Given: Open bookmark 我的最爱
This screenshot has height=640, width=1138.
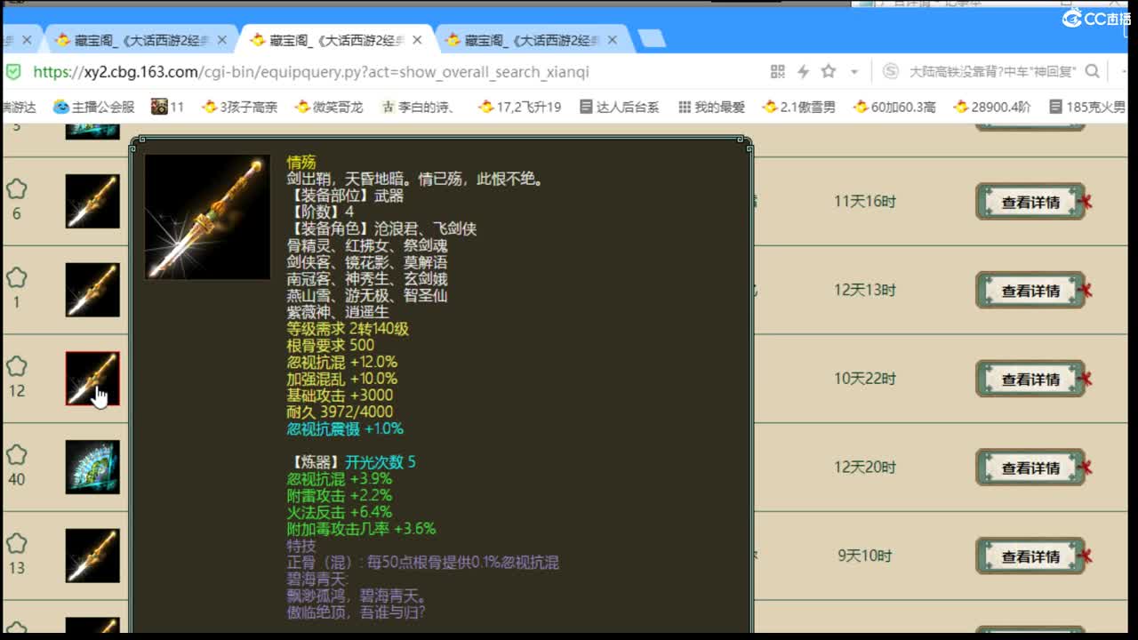Looking at the screenshot, I should point(711,107).
